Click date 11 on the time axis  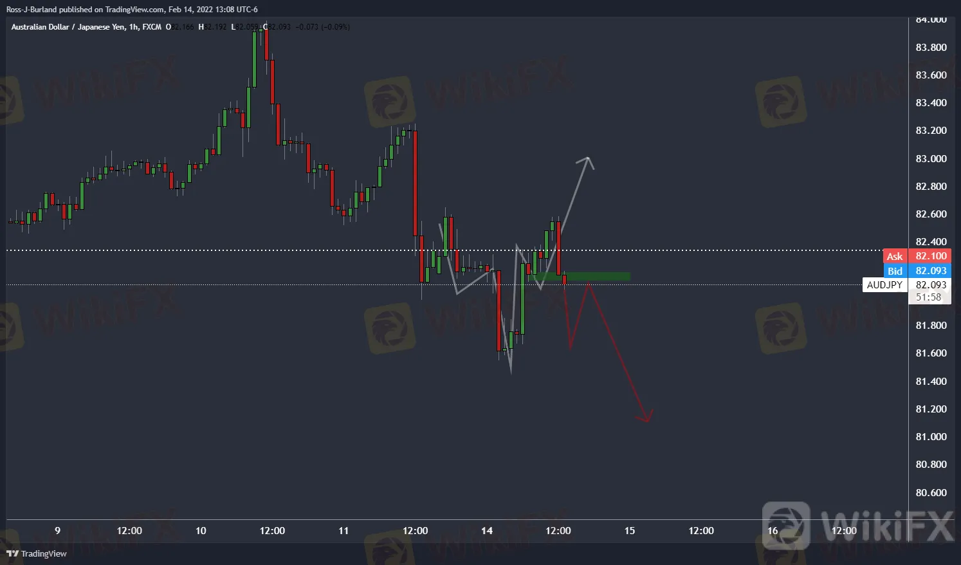point(343,531)
